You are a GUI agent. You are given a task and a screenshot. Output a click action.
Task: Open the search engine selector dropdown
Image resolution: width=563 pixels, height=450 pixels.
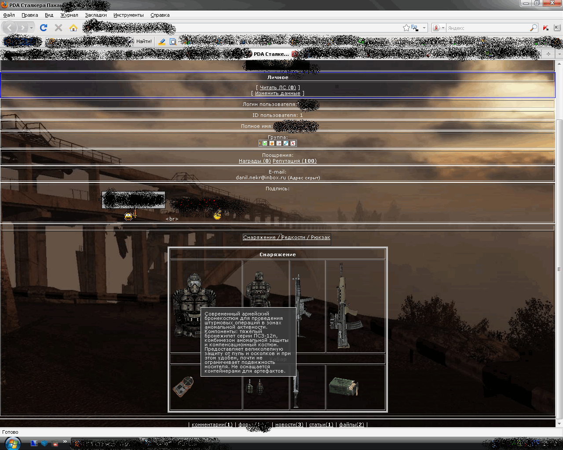click(x=443, y=28)
